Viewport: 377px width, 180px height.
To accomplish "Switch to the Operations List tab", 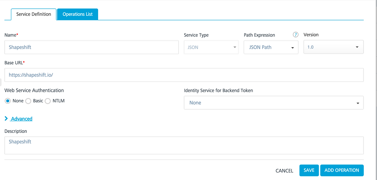I will coord(77,14).
